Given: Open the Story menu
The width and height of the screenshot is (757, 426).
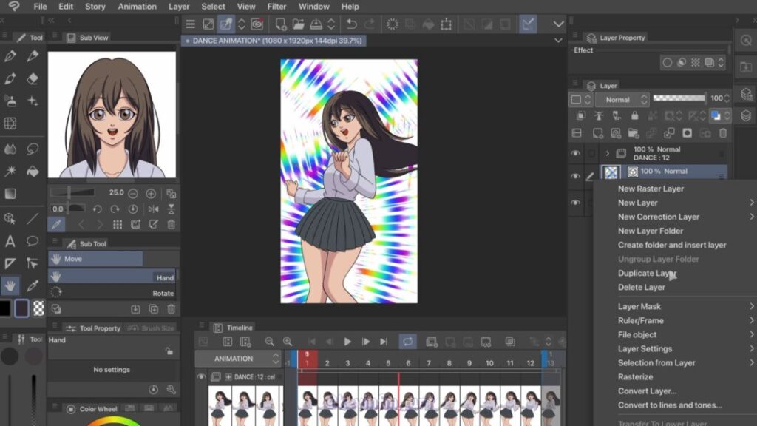Looking at the screenshot, I should coord(95,7).
